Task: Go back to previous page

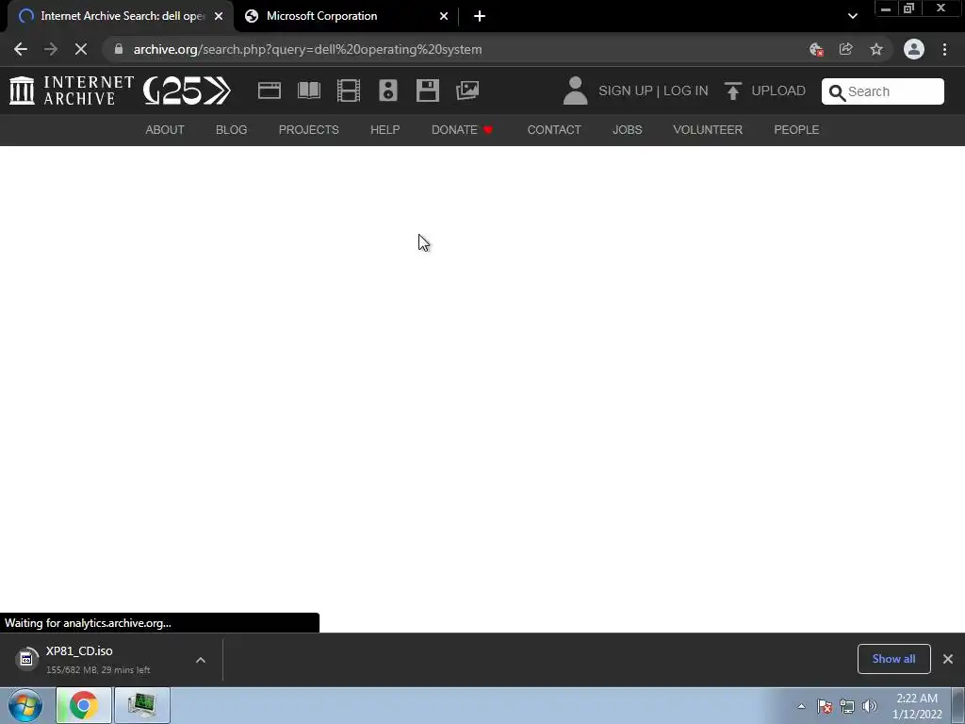Action: click(x=21, y=49)
